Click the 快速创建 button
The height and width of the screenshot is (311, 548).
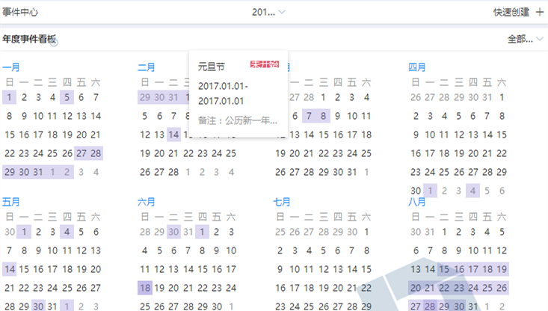(511, 12)
